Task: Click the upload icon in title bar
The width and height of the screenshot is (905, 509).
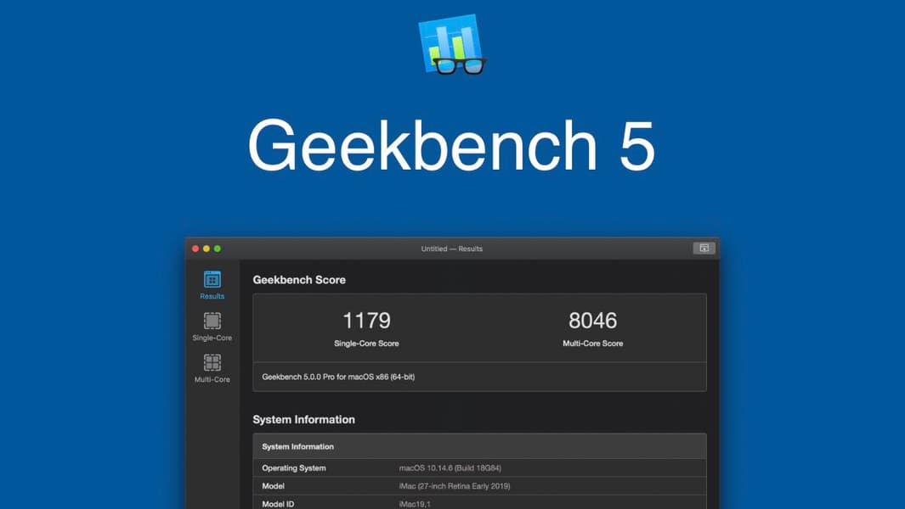Action: [x=704, y=248]
